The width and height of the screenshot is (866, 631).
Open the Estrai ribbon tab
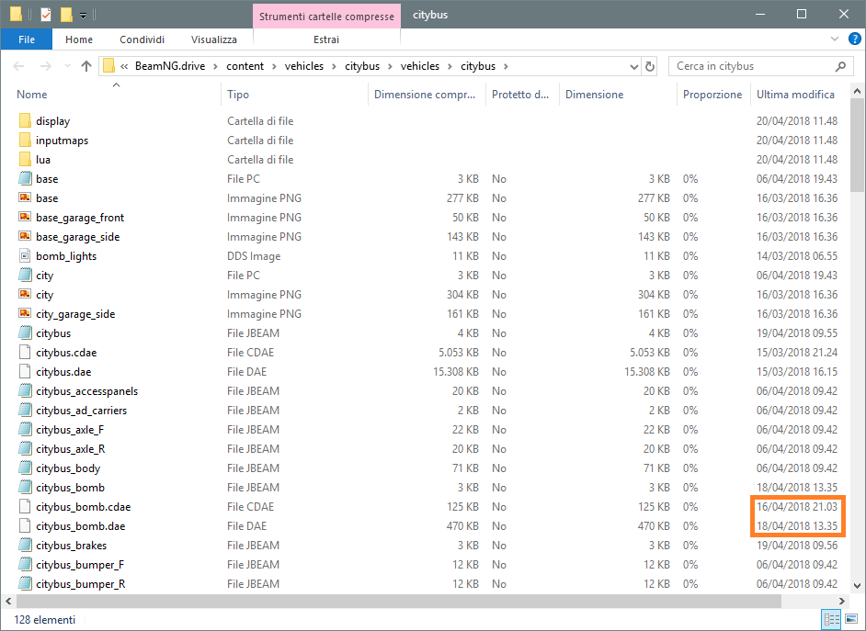pos(326,39)
